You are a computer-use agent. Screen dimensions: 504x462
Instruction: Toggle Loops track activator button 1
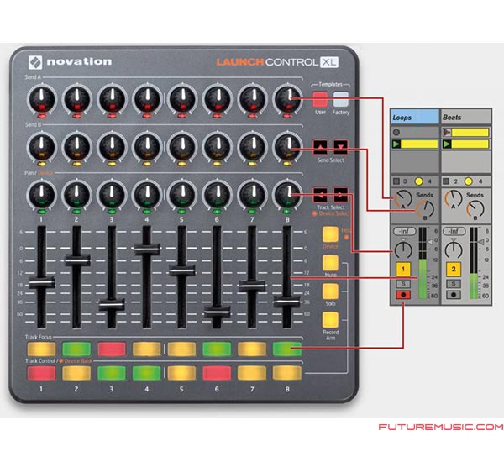(x=403, y=269)
